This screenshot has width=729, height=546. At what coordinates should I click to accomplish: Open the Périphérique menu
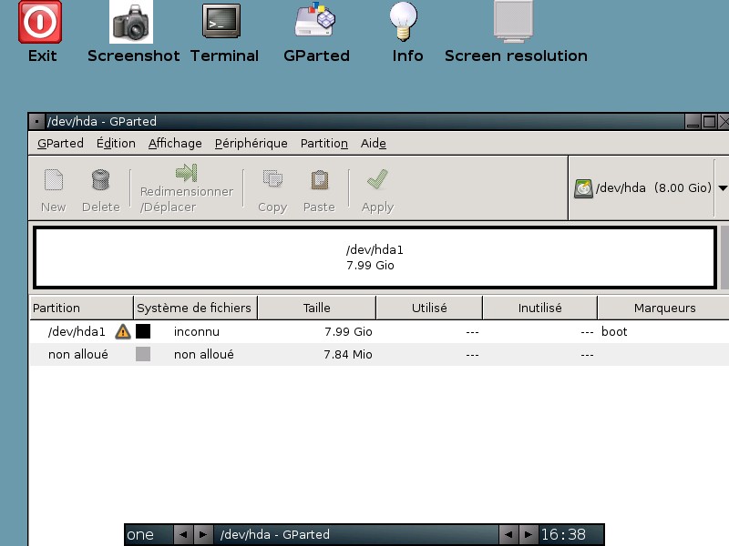click(x=252, y=144)
